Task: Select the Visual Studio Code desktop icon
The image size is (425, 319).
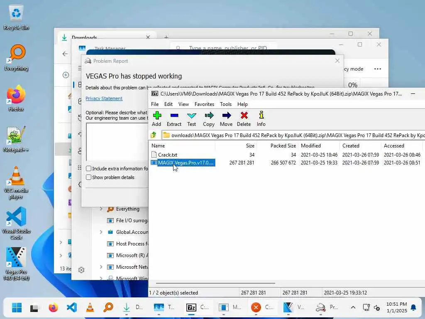Action: click(x=16, y=223)
